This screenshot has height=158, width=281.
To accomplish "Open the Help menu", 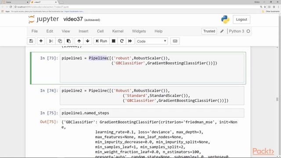I will [159, 31].
